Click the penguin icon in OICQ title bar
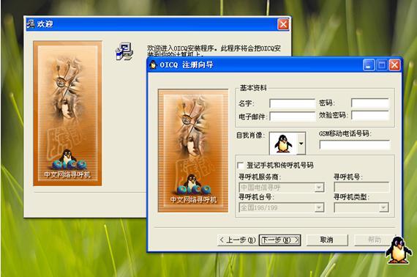The image size is (417, 277). 153,64
